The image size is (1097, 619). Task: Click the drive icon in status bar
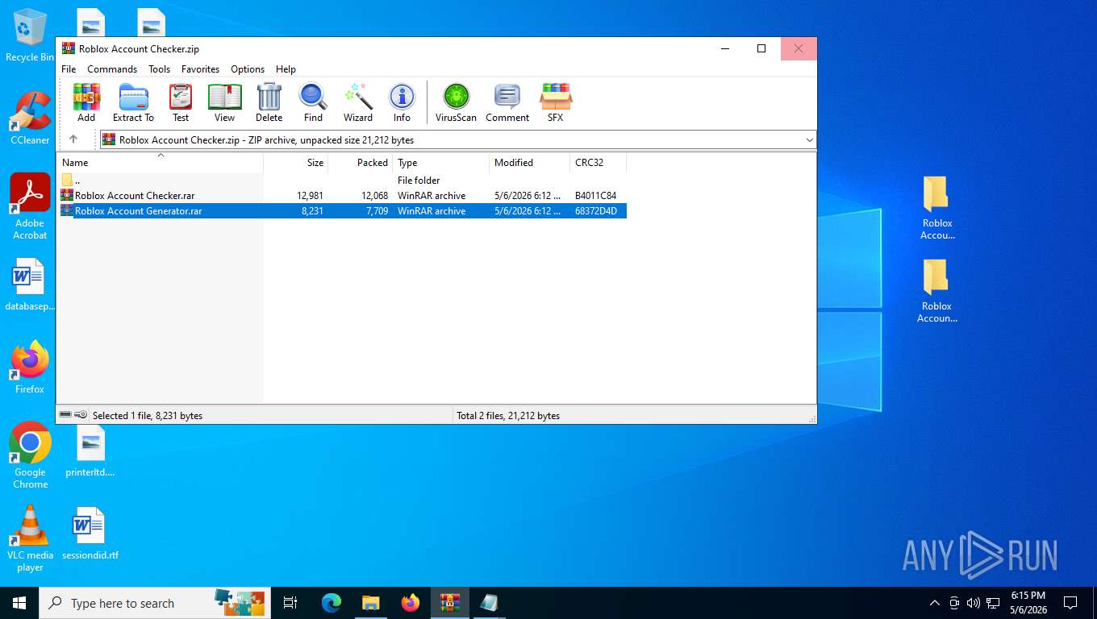65,415
